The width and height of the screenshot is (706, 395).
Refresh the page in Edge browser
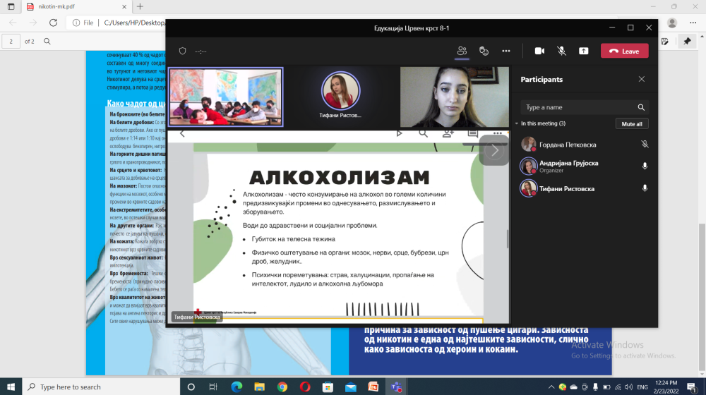53,23
